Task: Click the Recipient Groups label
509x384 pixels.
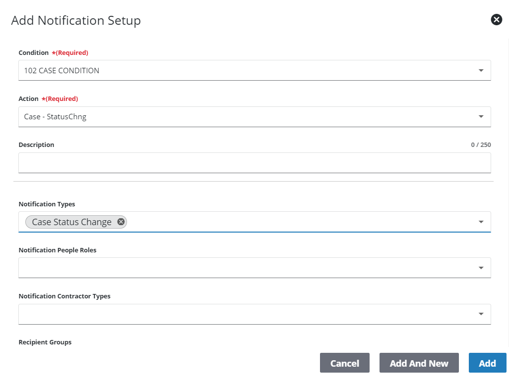Action: 45,342
